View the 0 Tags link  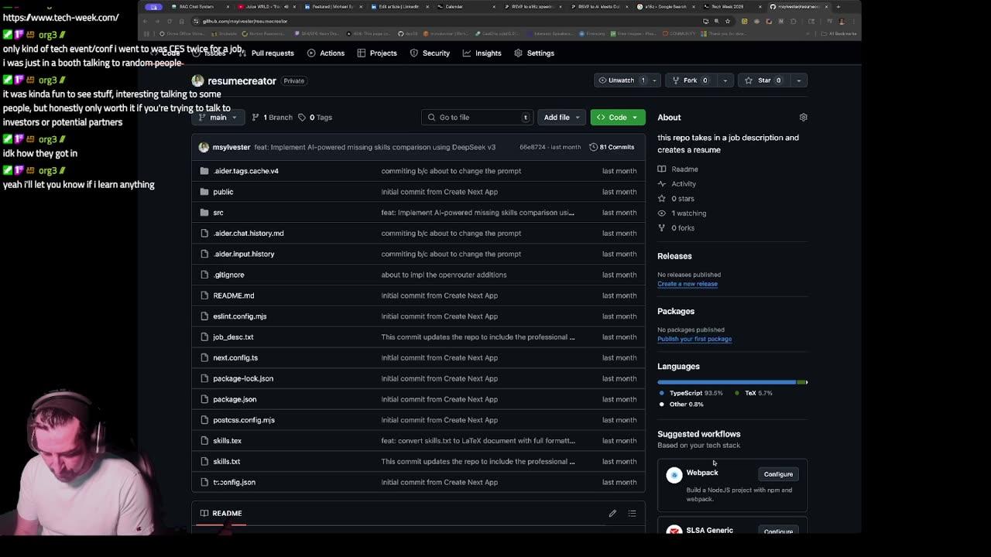coord(315,118)
